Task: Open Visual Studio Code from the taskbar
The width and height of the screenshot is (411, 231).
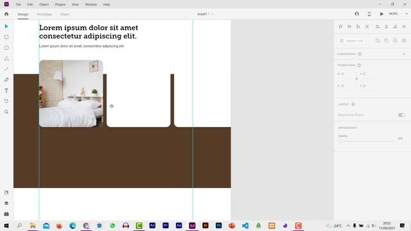Action: pos(245,225)
